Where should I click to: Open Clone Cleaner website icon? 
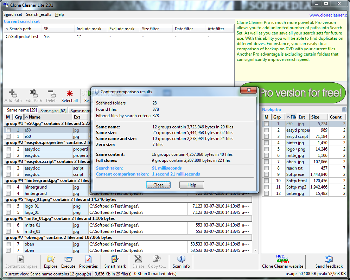282,259
